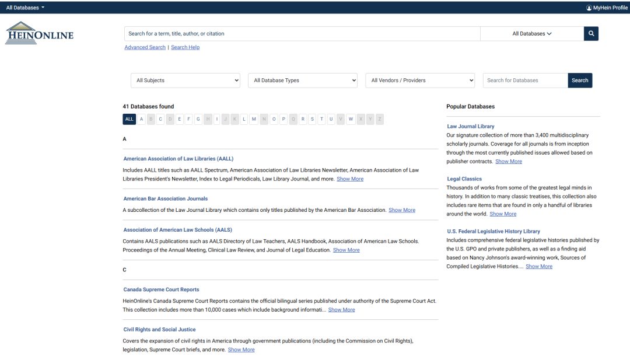Filter databases by letter U
This screenshot has height=356, width=630.
pos(331,119)
